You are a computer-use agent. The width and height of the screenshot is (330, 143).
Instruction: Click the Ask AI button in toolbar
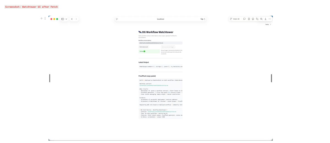click(235, 19)
